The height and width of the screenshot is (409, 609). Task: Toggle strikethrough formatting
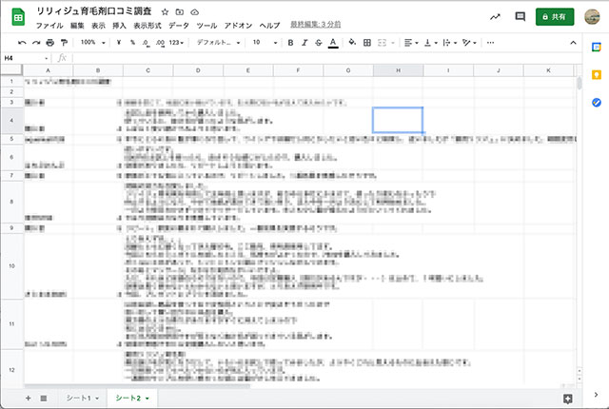(x=318, y=43)
